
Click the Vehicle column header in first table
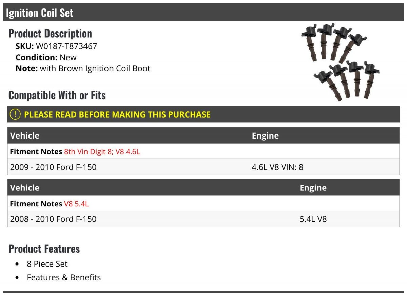(x=25, y=135)
